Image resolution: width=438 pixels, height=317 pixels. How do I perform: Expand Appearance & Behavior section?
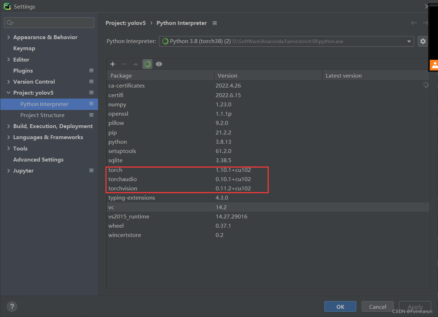(x=9, y=37)
